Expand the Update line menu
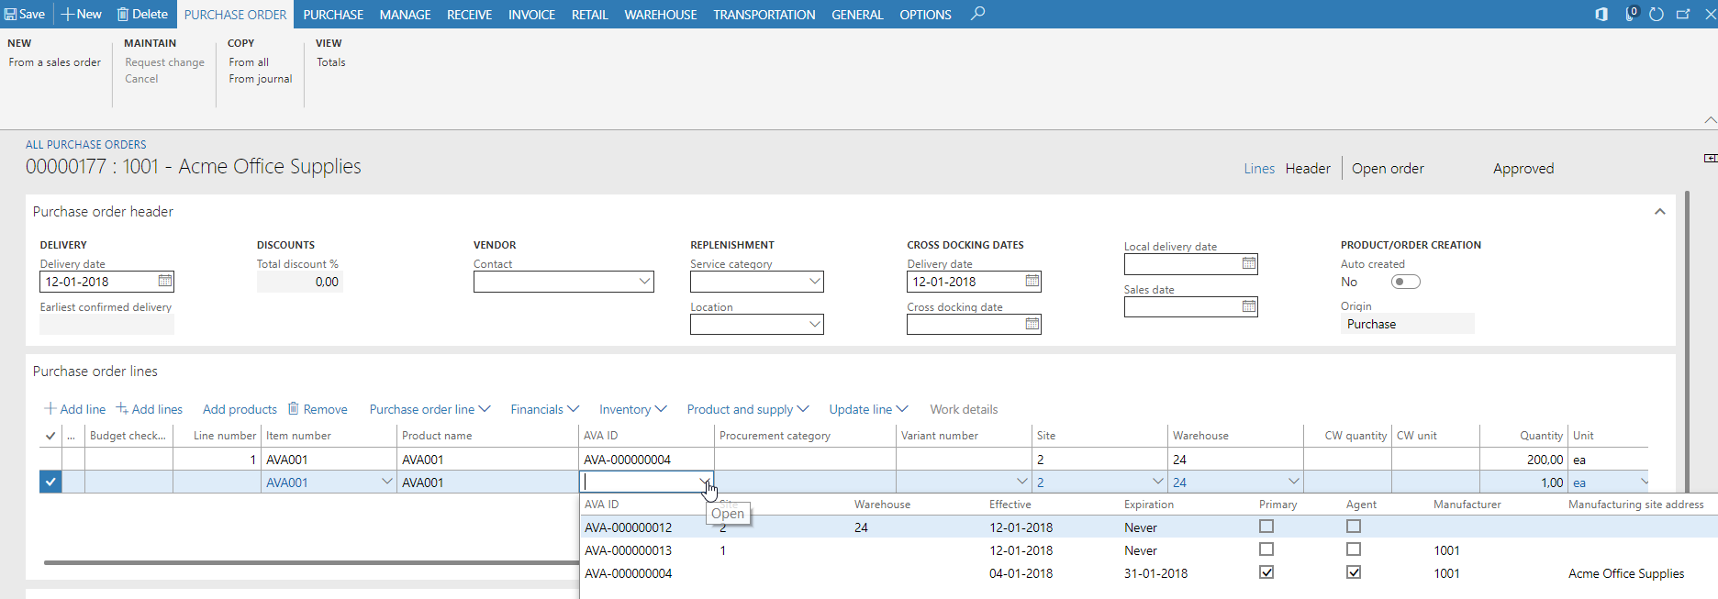 868,409
